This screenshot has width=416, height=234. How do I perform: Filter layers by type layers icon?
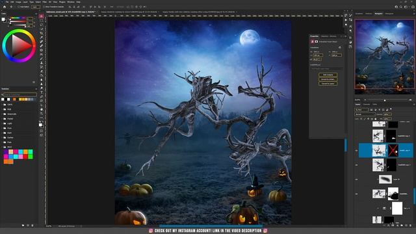pos(380,110)
